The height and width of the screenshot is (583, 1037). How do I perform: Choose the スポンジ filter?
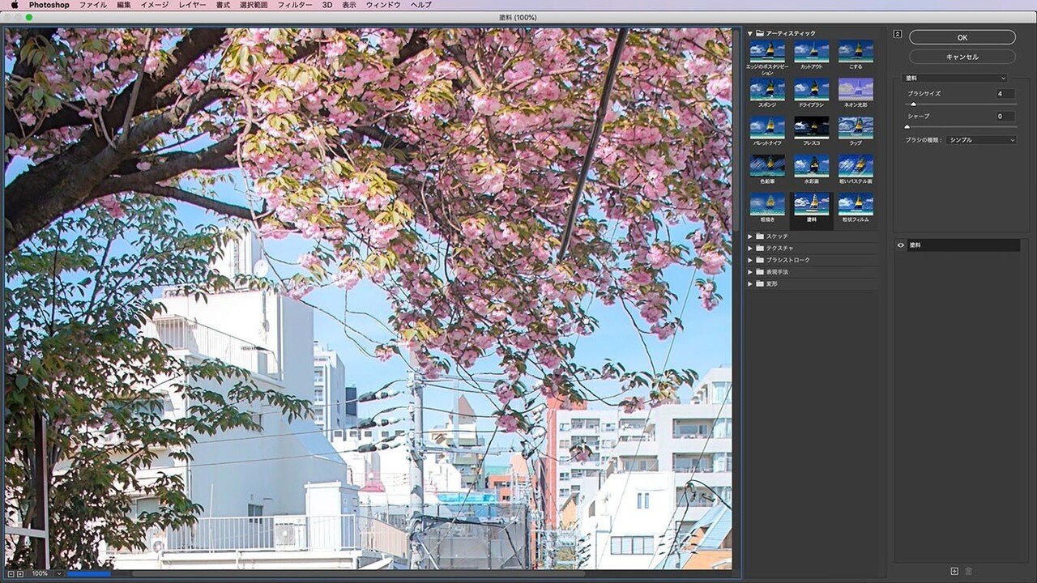pyautogui.click(x=766, y=89)
